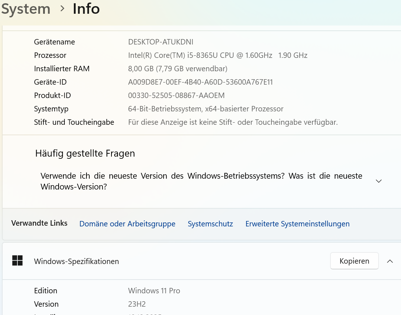Go back to System in the breadcrumb
The height and width of the screenshot is (315, 401).
click(26, 9)
